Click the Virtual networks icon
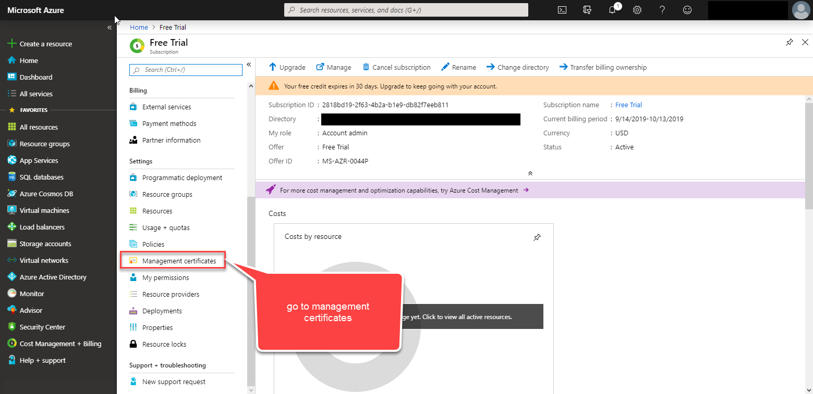Screen dimensions: 813x394 click(x=11, y=260)
